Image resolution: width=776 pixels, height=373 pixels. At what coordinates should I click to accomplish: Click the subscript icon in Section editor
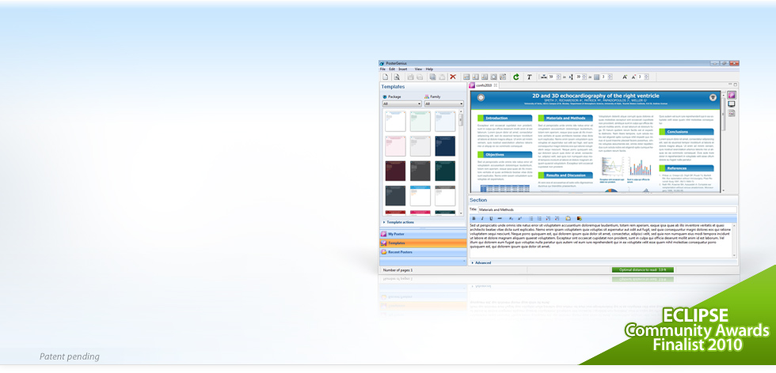click(x=512, y=218)
